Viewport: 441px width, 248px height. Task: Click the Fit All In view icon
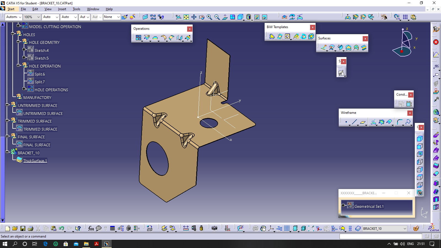point(186,17)
